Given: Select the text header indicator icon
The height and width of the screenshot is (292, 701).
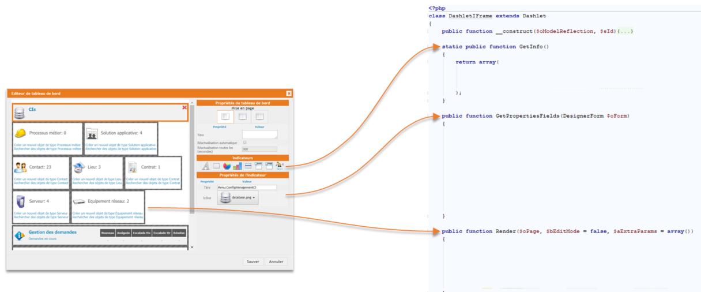Looking at the screenshot, I should 206,166.
